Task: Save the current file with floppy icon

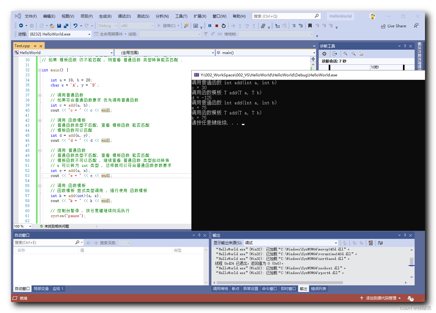Action: (x=59, y=26)
